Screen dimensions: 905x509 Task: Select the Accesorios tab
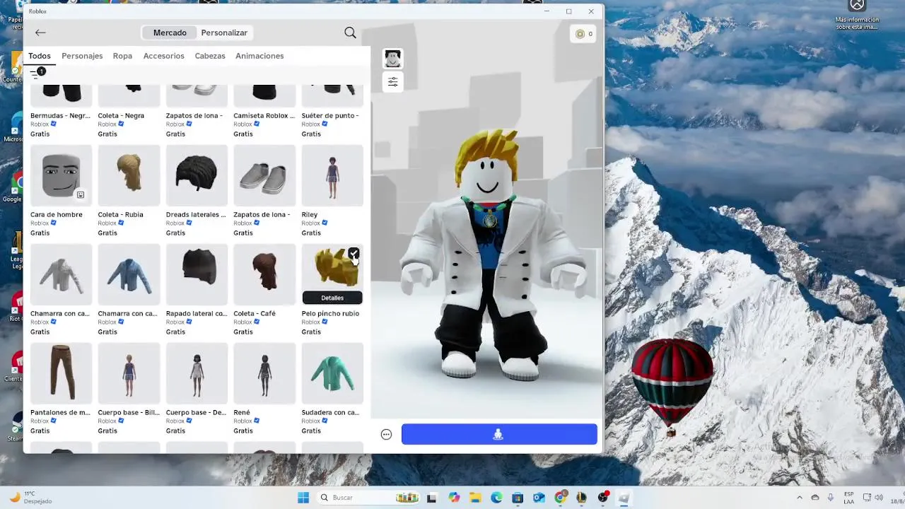click(163, 56)
